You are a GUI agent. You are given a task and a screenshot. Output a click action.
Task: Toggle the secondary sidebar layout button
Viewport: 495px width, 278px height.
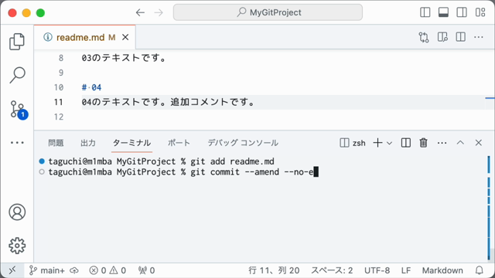click(462, 12)
